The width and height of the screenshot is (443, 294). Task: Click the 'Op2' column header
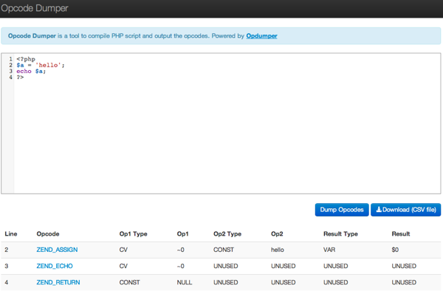coord(277,234)
